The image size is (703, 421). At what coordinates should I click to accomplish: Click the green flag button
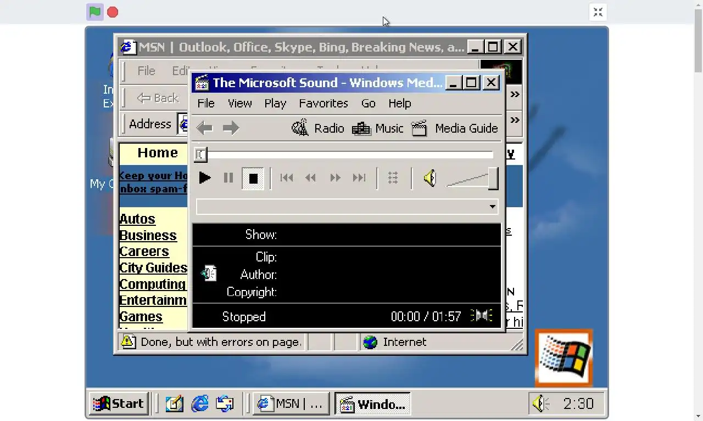point(95,12)
